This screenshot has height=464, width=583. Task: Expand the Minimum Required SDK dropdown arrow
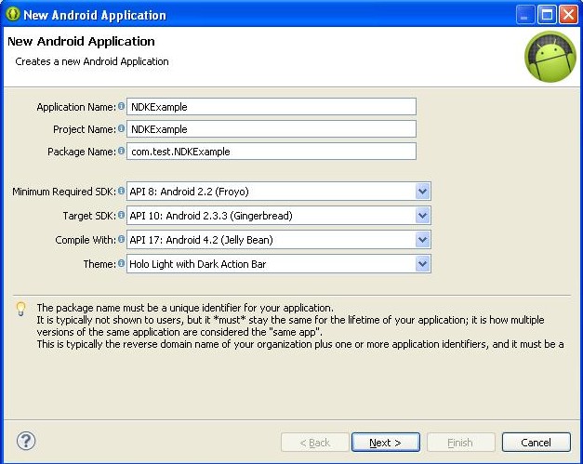tap(422, 192)
